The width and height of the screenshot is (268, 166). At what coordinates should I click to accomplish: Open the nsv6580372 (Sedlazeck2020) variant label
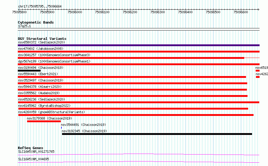tap(42, 42)
